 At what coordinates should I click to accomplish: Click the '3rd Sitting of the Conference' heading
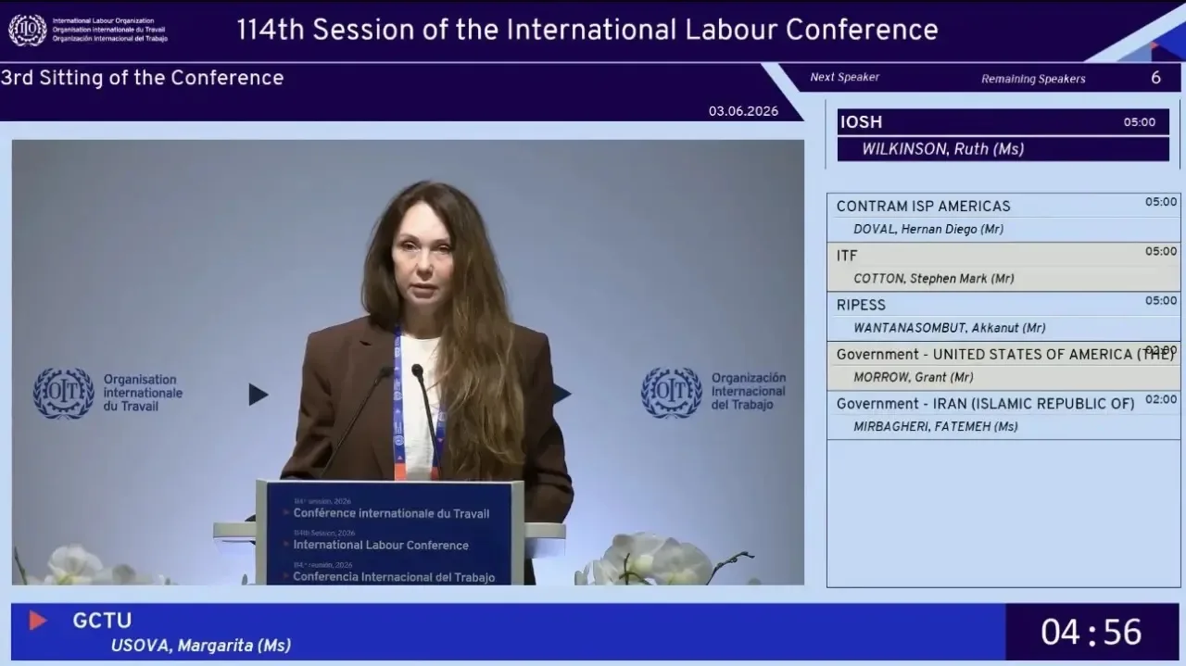pyautogui.click(x=142, y=78)
